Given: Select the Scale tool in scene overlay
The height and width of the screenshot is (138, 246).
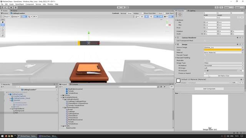Looking at the screenshot, I should pos(3,30).
